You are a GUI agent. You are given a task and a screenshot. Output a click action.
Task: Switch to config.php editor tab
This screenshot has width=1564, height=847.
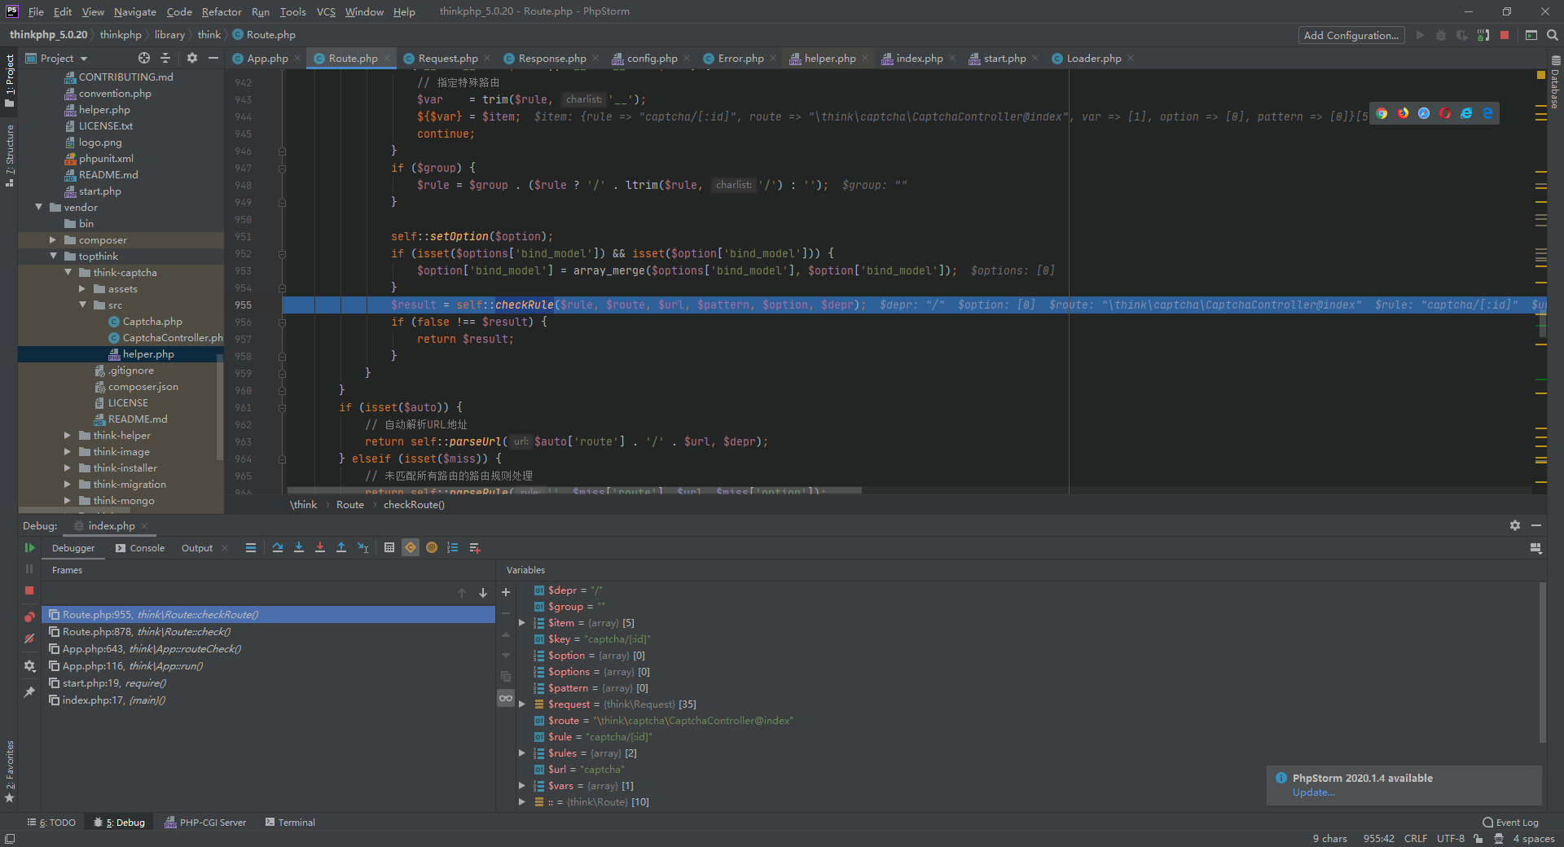pyautogui.click(x=652, y=58)
